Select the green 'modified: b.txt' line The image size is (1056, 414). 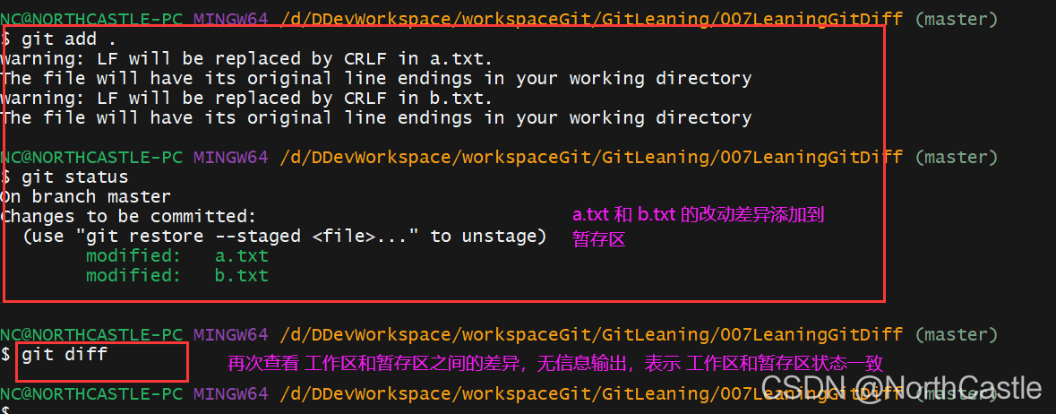pyautogui.click(x=177, y=276)
